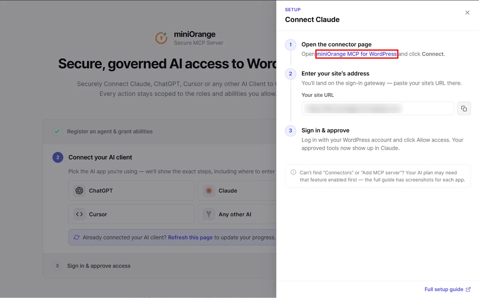Screen dimensions: 479x298
Task: Click the Your site URL field
Action: pyautogui.click(x=378, y=108)
